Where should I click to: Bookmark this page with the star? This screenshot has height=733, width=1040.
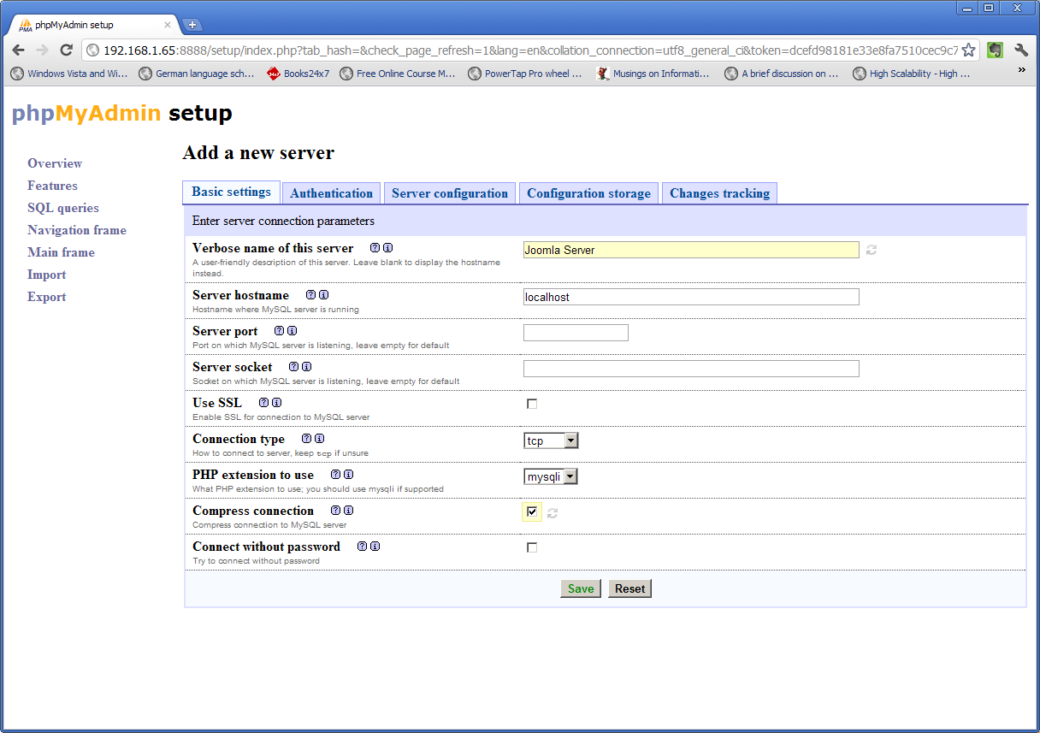point(968,50)
